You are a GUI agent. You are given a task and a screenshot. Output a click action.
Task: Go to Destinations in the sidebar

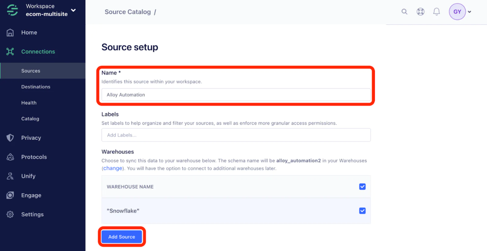click(36, 87)
